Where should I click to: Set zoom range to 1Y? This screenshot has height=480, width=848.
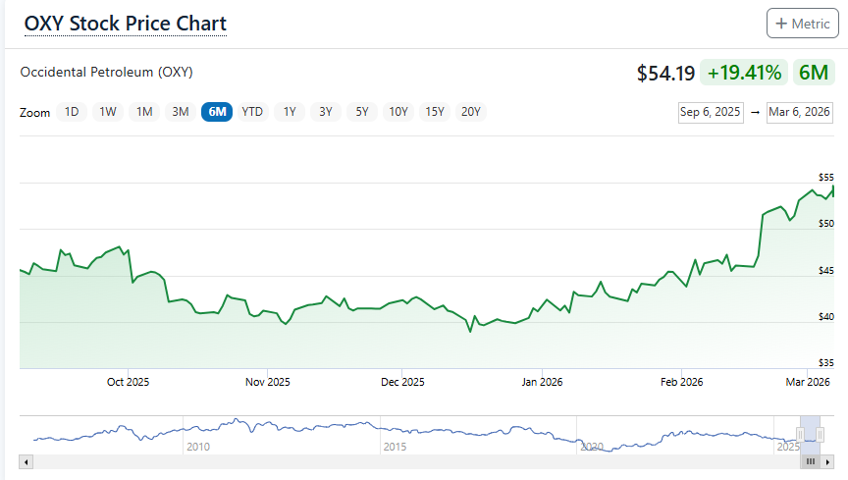pos(290,112)
